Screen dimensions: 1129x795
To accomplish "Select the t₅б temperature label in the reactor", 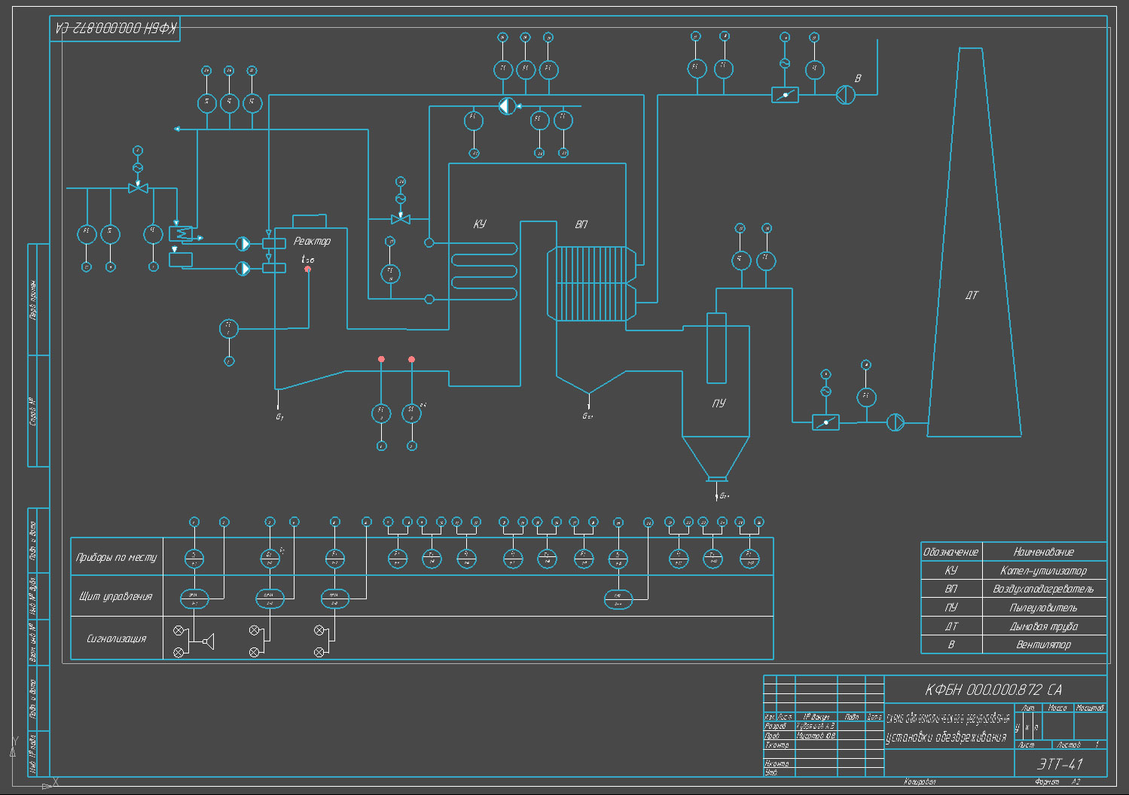I will pyautogui.click(x=307, y=259).
